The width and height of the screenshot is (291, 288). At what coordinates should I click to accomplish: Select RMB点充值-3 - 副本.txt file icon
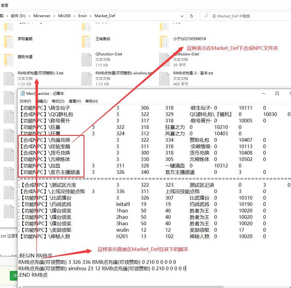(x=164, y=79)
